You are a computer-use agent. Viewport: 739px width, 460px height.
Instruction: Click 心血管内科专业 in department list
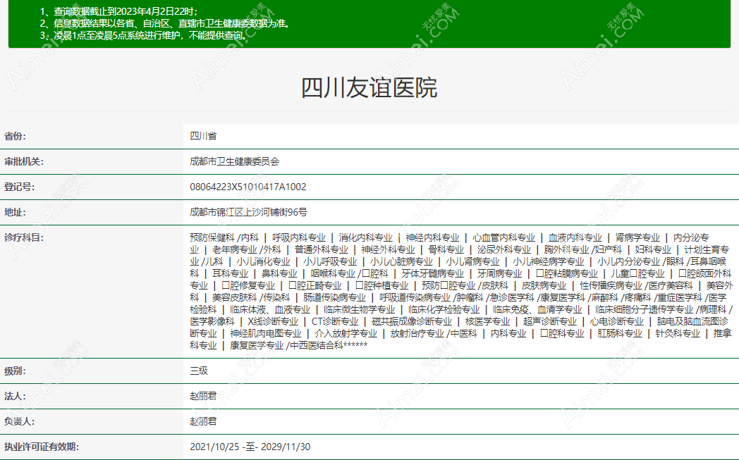(503, 238)
